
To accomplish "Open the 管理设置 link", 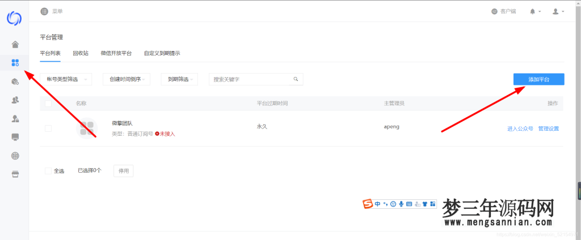I will click(549, 128).
